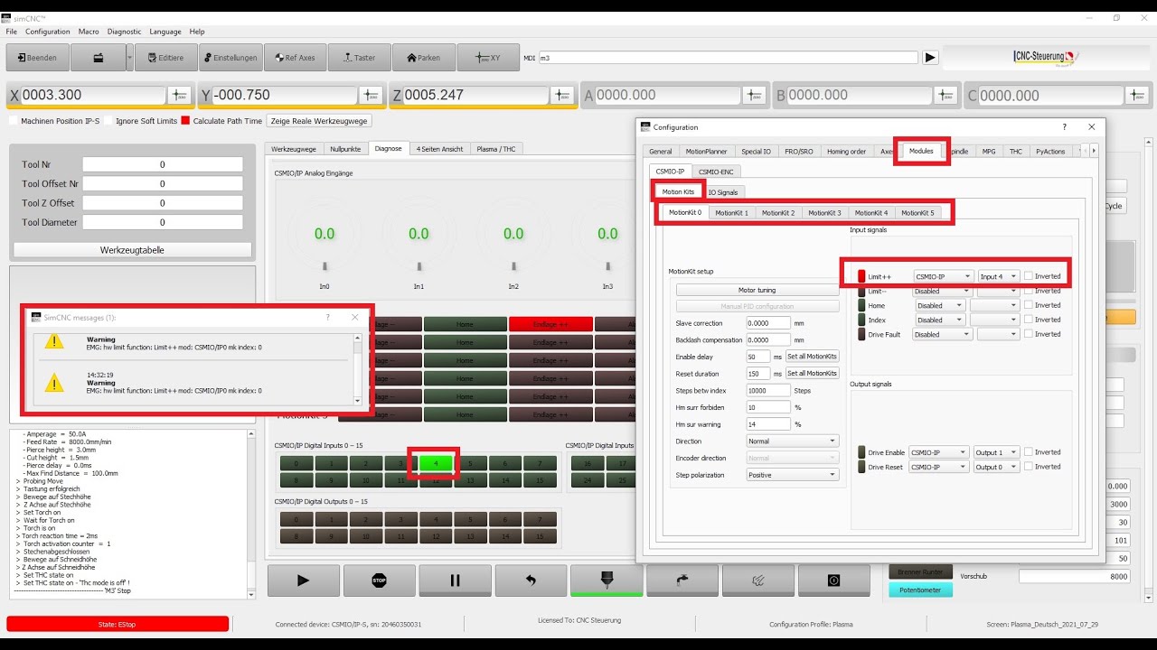Click the rewind program arrow button

pos(531,580)
